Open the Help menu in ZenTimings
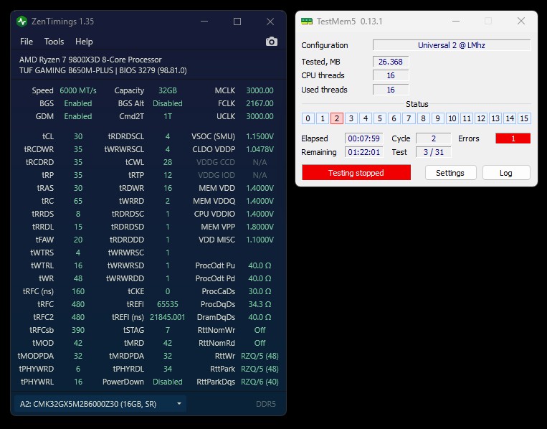 tap(84, 42)
